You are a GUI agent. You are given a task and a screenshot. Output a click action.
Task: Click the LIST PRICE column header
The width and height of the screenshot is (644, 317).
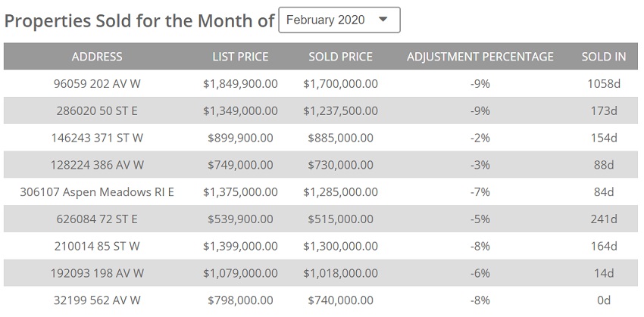click(x=240, y=57)
